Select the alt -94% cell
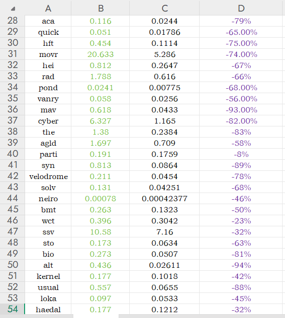 tap(241, 265)
